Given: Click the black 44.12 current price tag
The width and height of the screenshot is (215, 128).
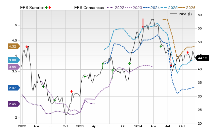Looking at the screenshot, I should click(202, 58).
